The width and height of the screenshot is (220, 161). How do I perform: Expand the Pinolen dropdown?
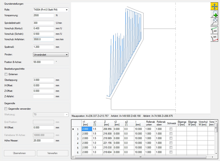(x=67, y=55)
